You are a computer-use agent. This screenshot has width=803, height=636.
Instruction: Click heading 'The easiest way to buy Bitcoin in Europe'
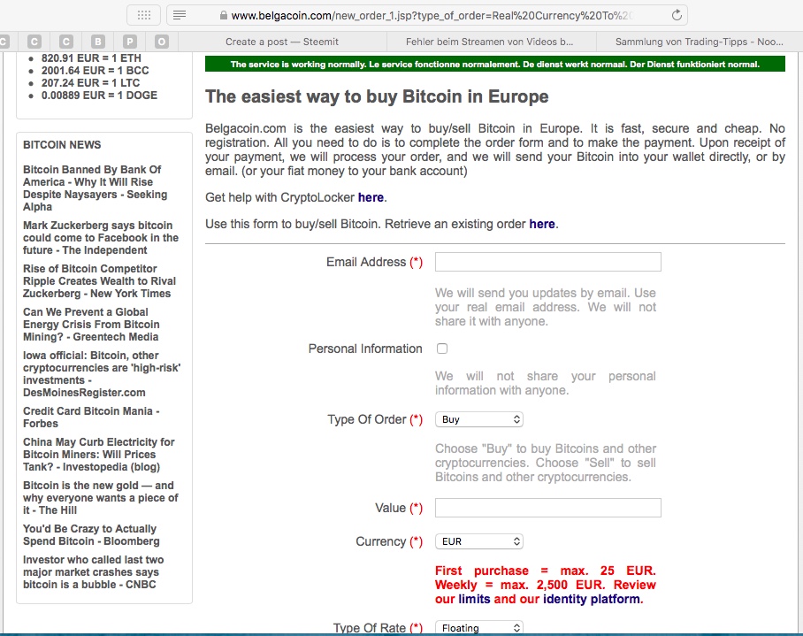pos(377,96)
